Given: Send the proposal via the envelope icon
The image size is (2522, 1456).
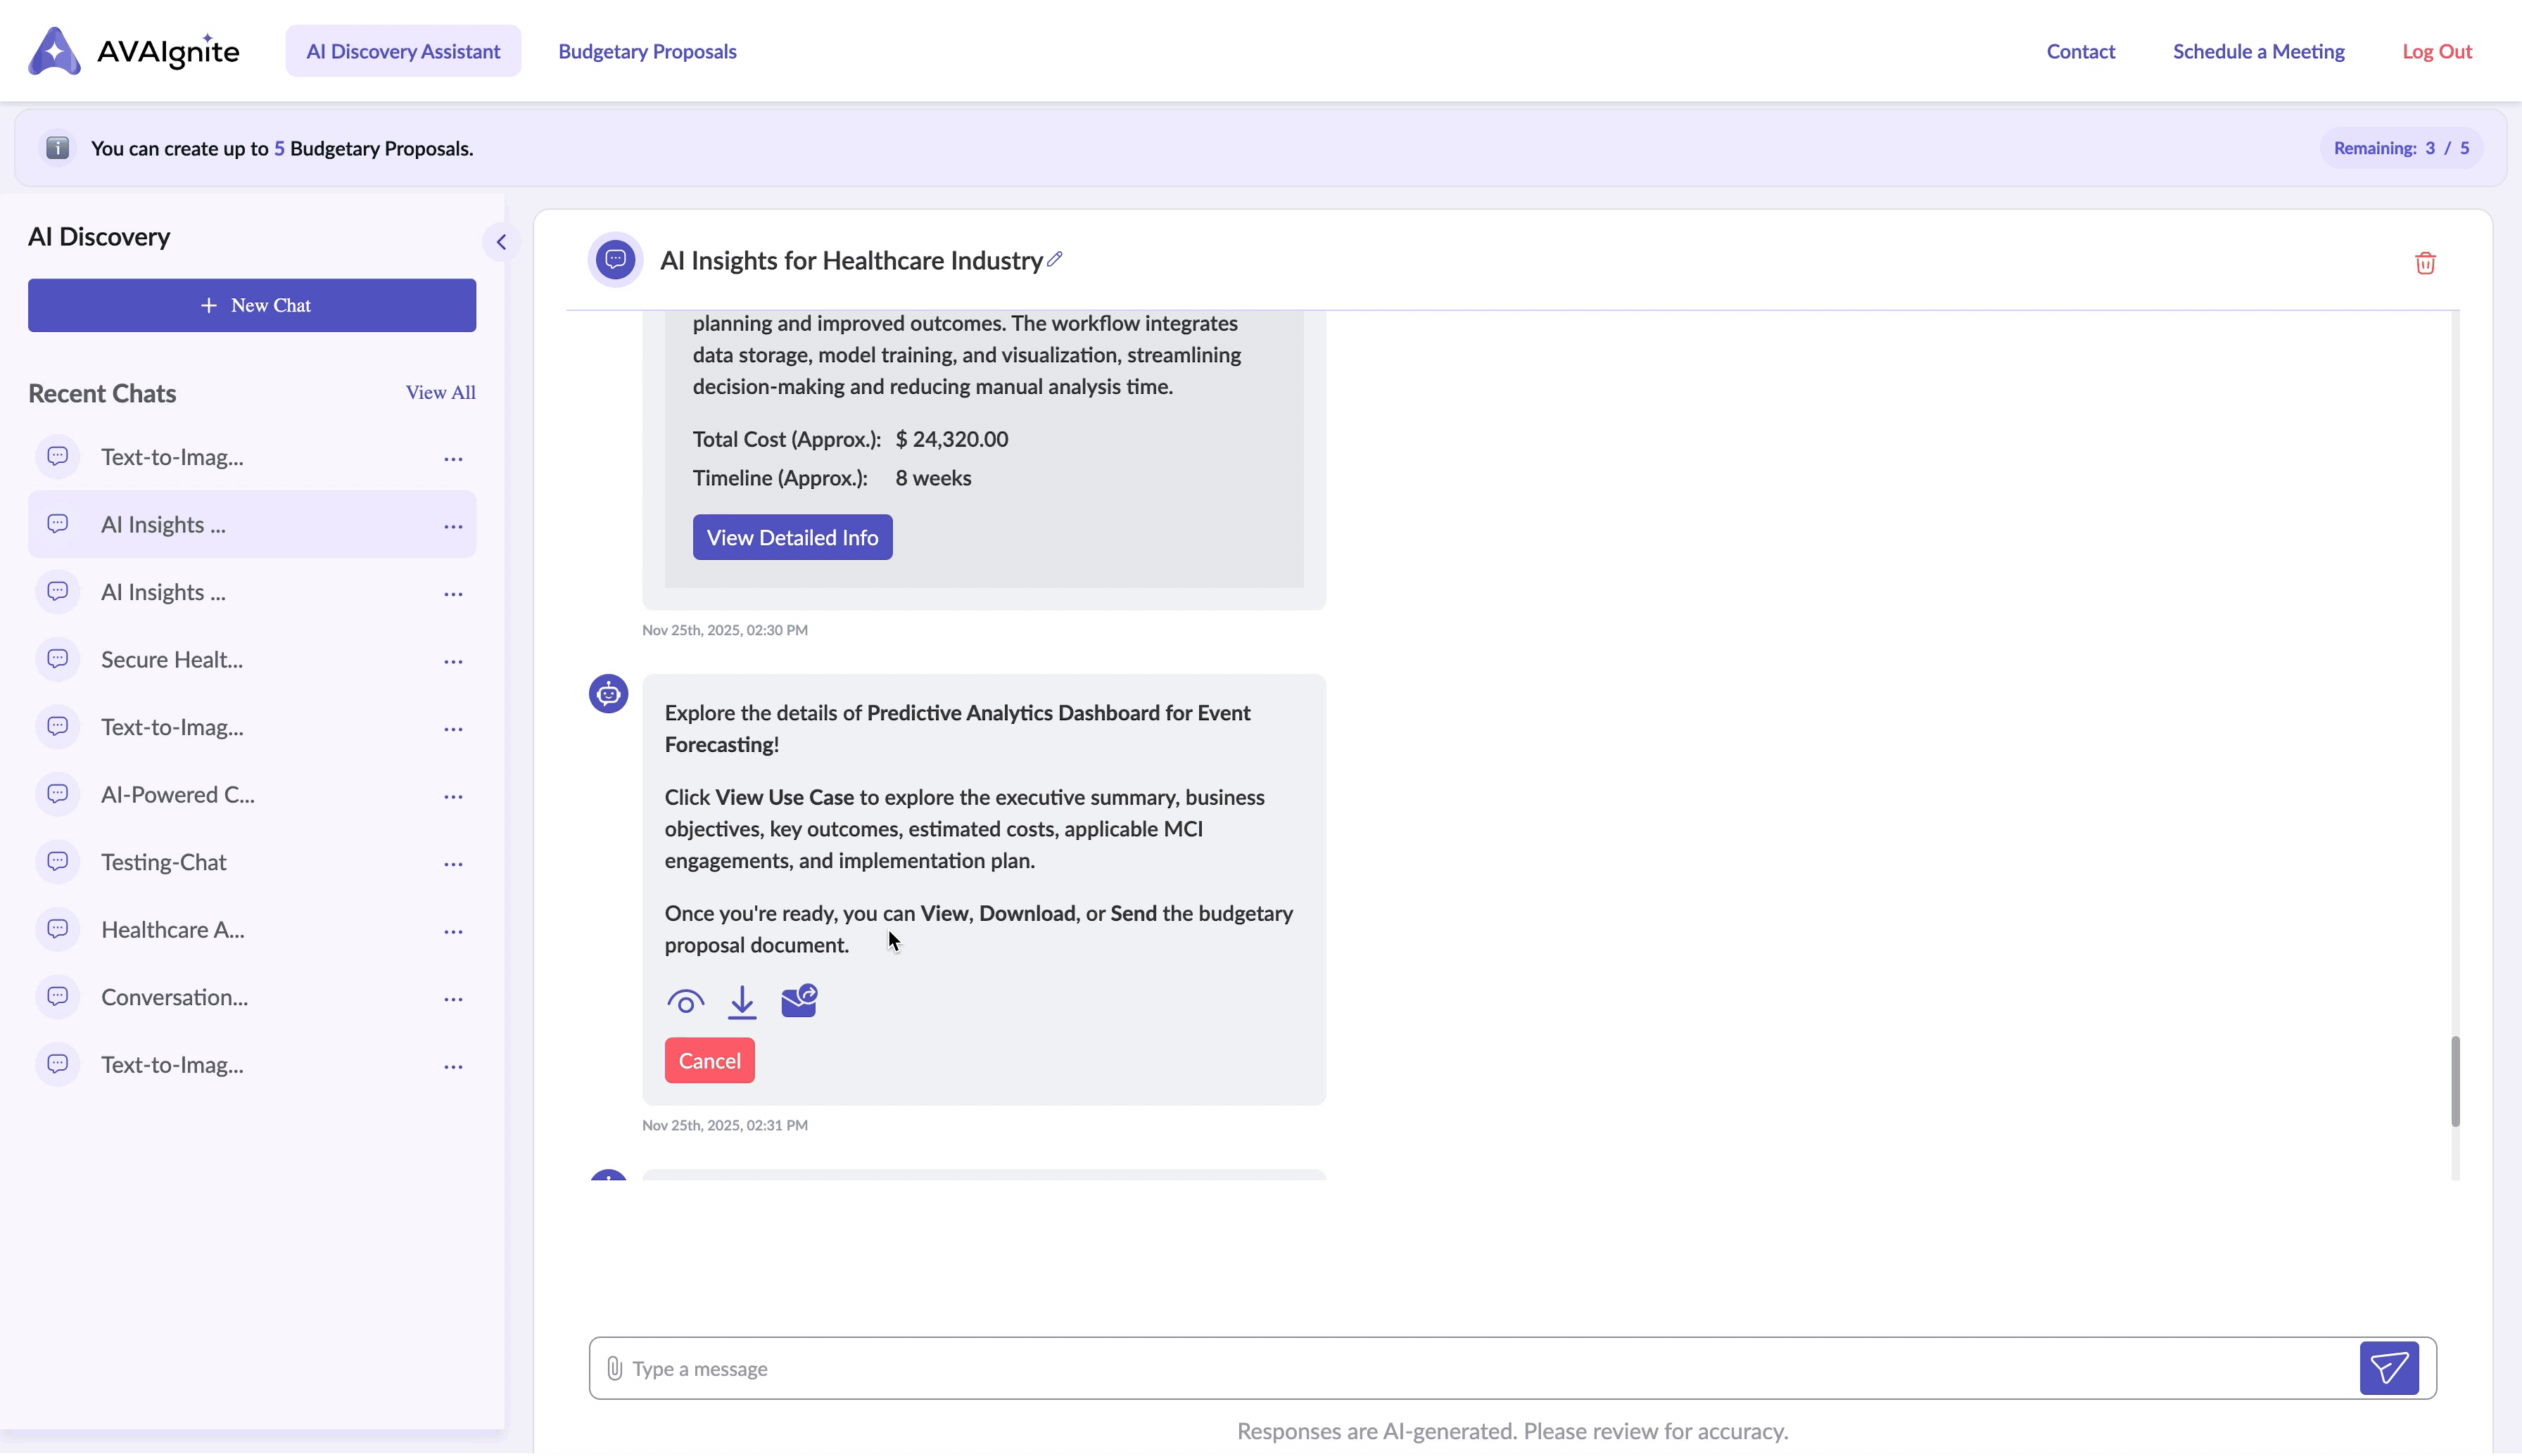Looking at the screenshot, I should [x=798, y=1000].
